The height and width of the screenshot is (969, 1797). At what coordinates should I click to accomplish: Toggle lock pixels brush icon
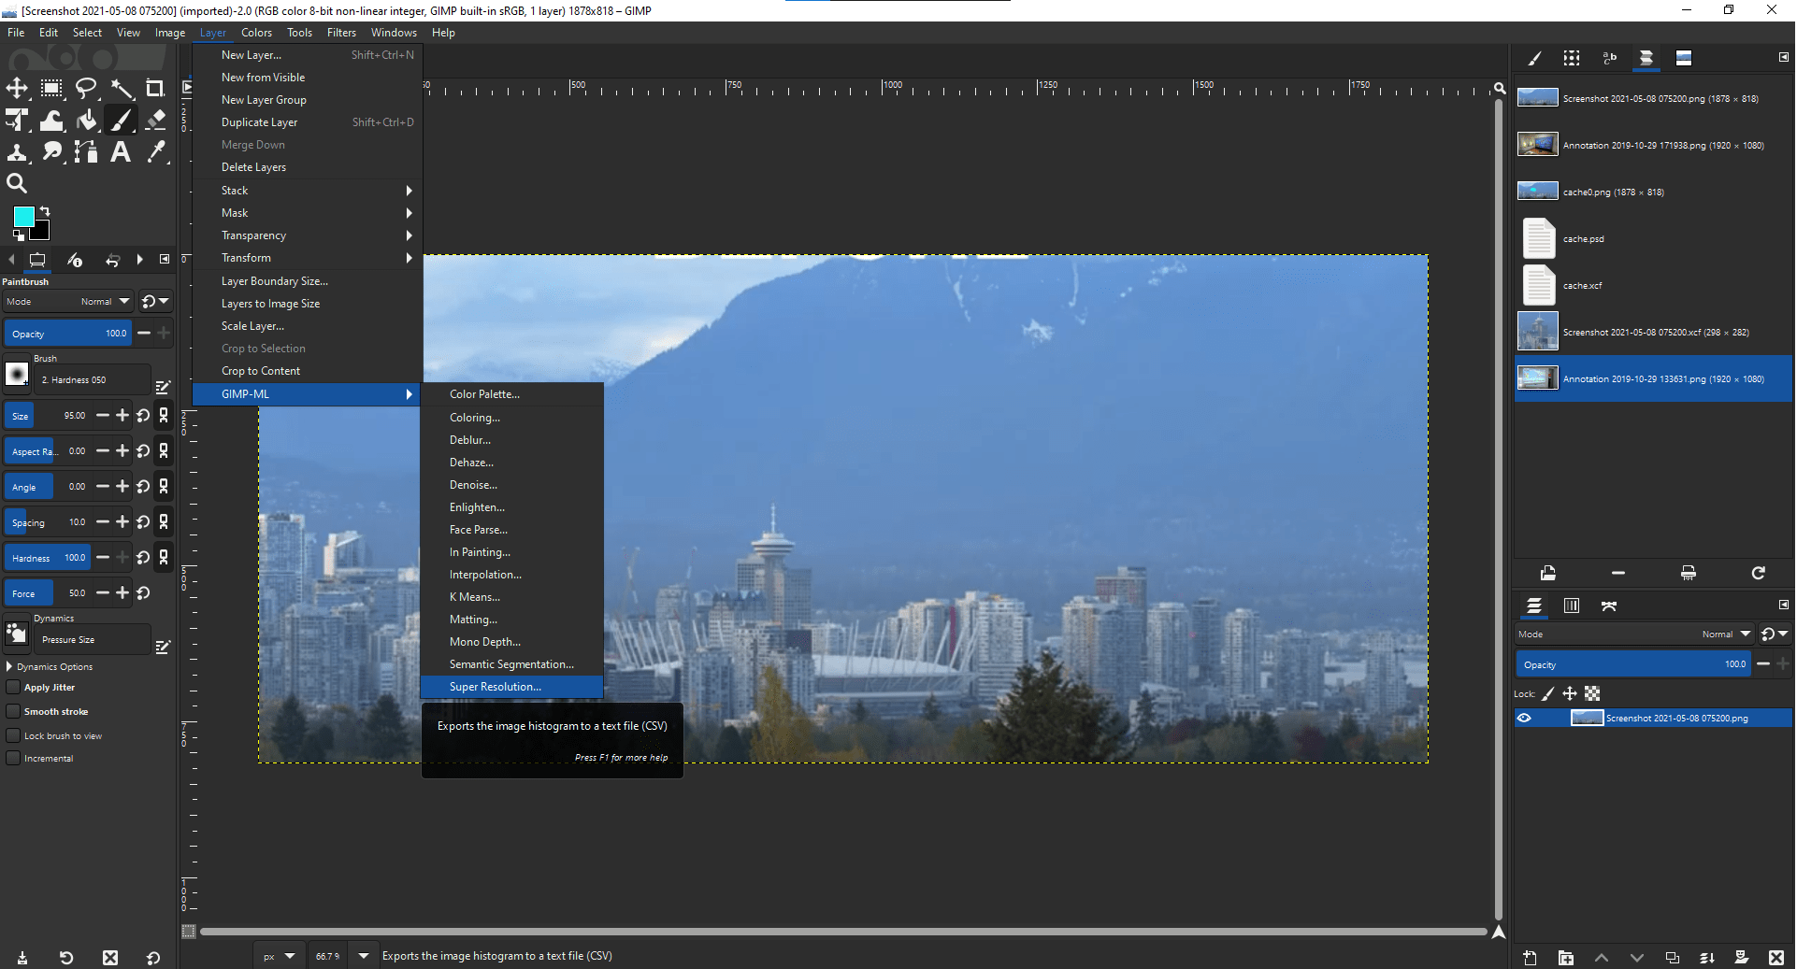pos(1548,693)
